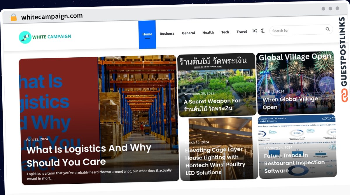Screen dimensions: 350x195
Task: Click the April 22, 2024 date label
Action: 37,139
